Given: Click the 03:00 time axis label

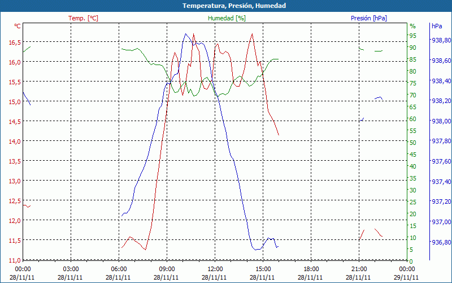Looking at the screenshot, I should tap(71, 269).
